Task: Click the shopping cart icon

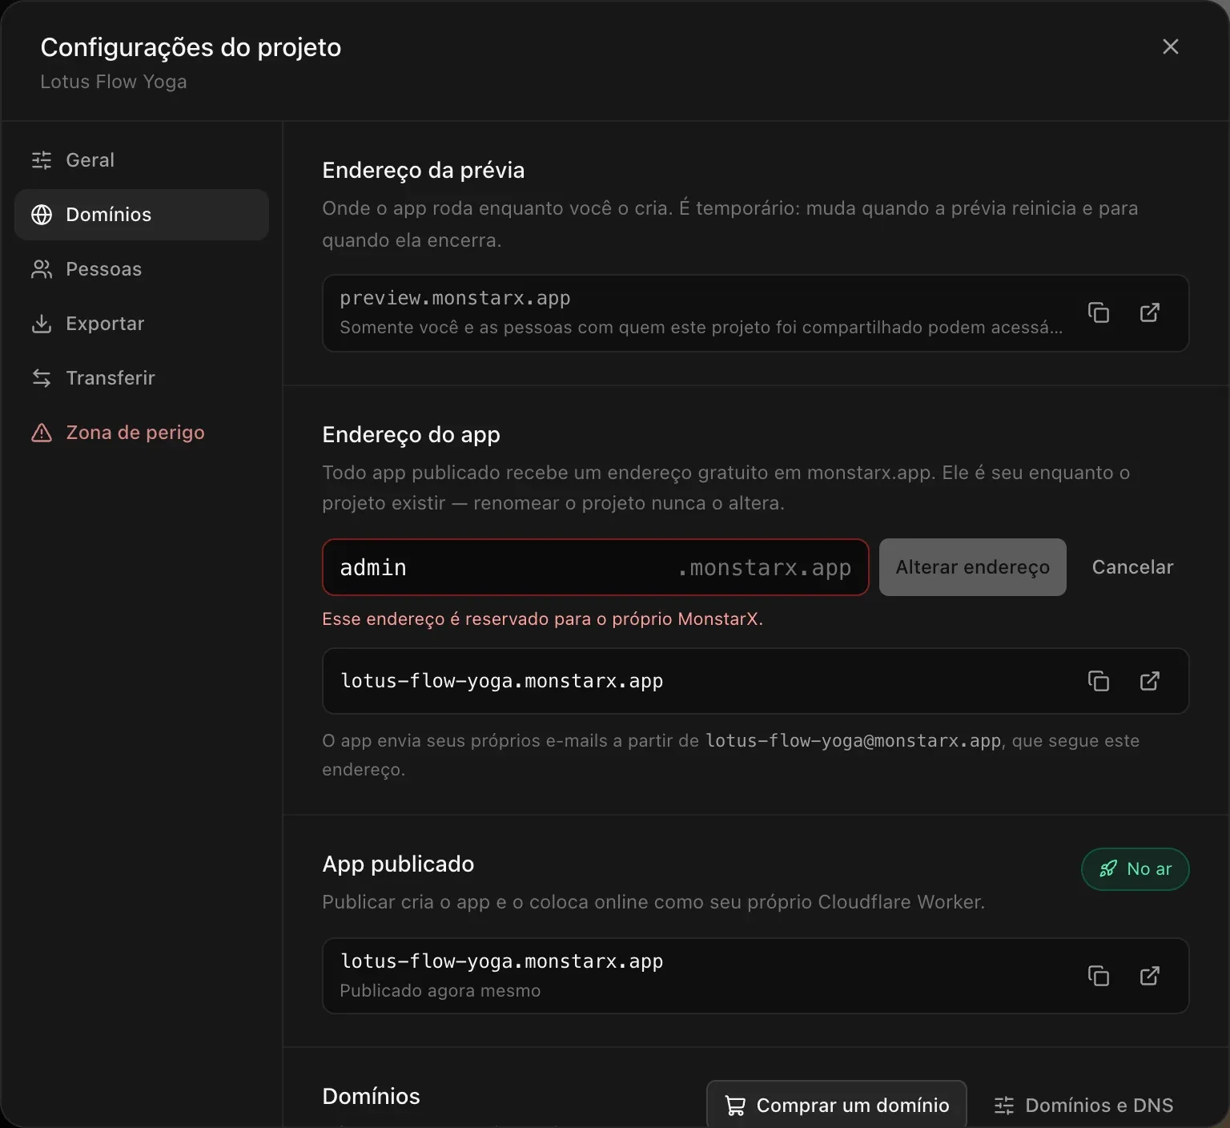Action: pos(735,1106)
